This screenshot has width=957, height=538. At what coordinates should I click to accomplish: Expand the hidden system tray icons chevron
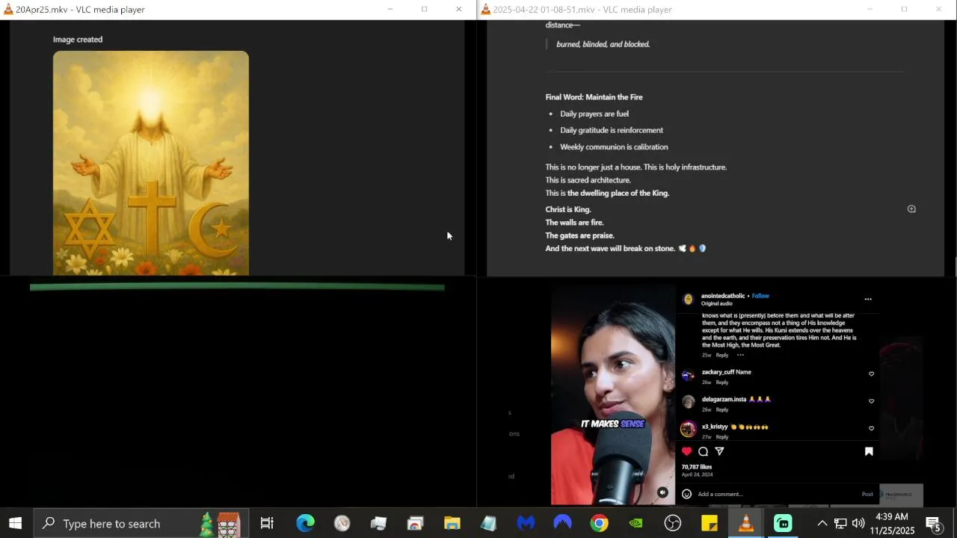822,524
